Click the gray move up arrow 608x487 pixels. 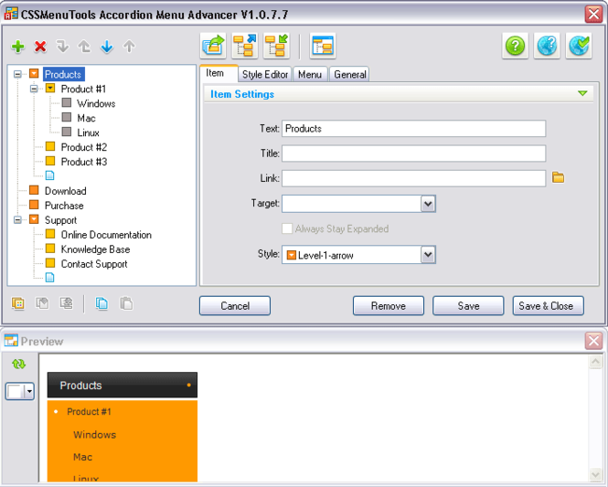tap(129, 47)
